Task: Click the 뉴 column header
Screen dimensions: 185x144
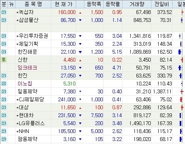Action: 11,4
